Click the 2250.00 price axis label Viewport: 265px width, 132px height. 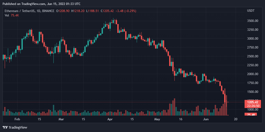point(252,65)
